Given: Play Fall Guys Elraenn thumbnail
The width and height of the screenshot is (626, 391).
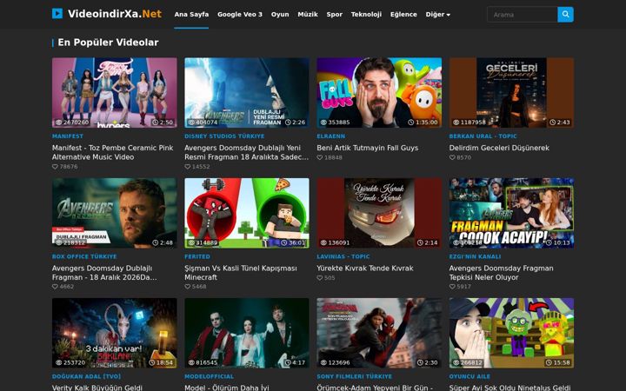Looking at the screenshot, I should point(379,93).
